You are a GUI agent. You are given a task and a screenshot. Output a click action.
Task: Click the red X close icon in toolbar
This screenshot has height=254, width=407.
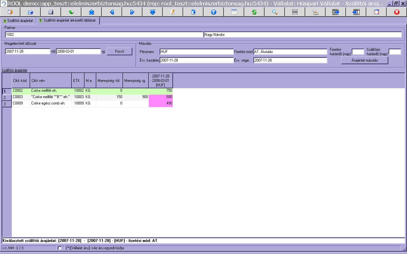[x=397, y=12]
